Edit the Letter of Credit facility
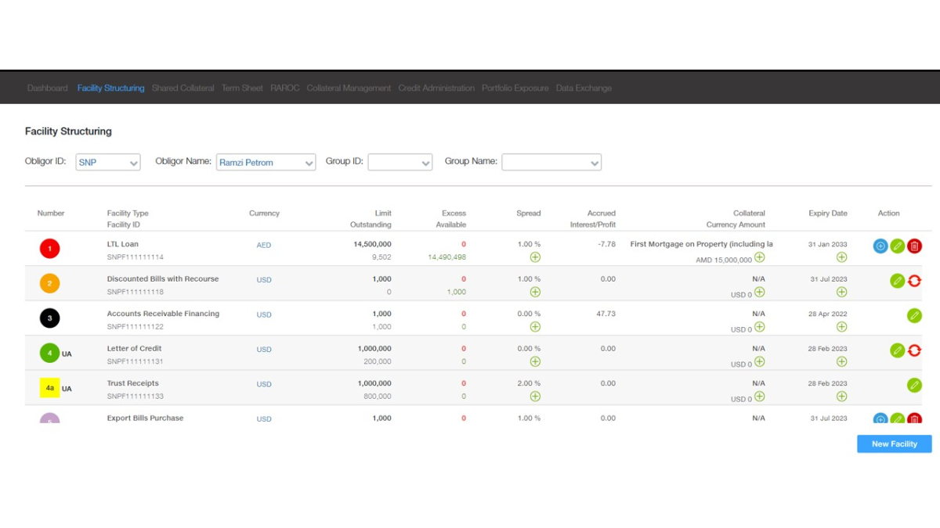940x528 pixels. point(898,350)
